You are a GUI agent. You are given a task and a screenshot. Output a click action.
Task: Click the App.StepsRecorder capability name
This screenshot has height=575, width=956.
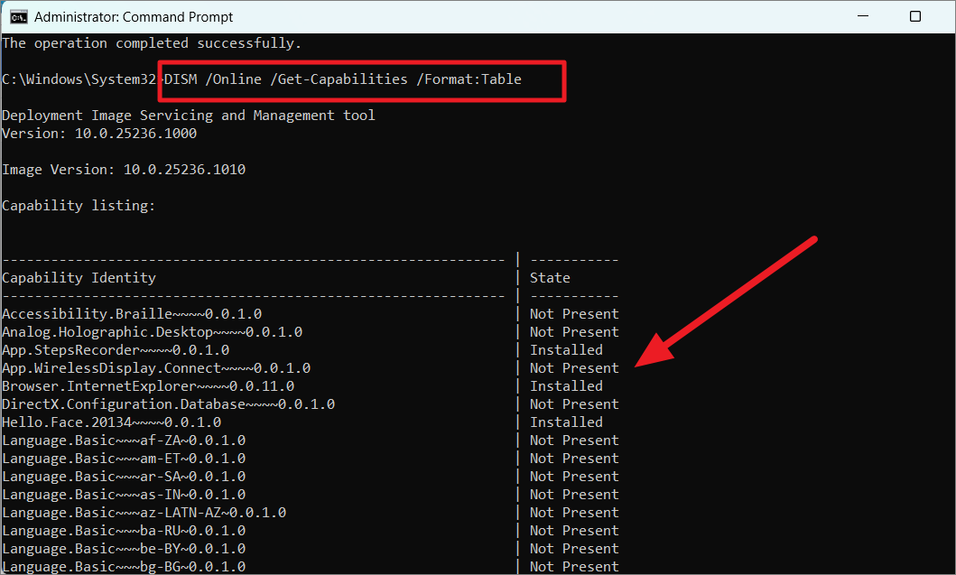pyautogui.click(x=116, y=350)
